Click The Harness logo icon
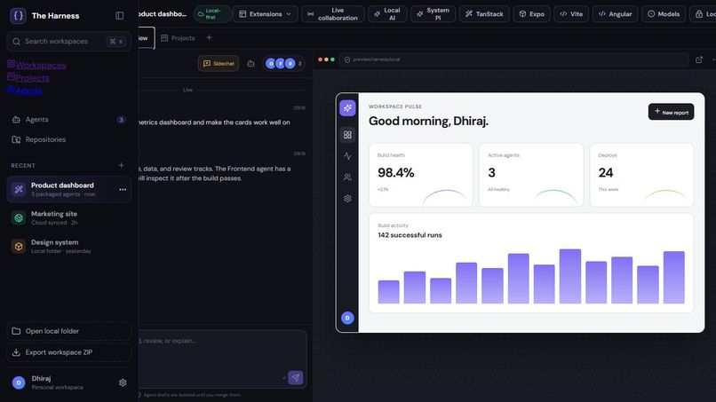This screenshot has height=402, width=716. point(18,15)
